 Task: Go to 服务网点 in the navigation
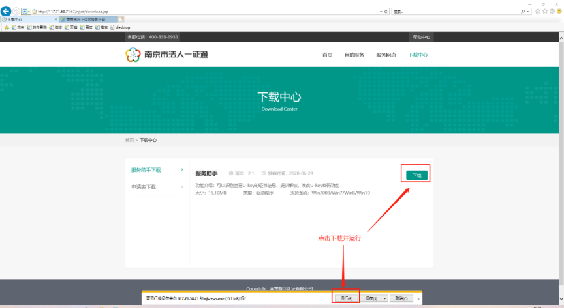click(386, 55)
